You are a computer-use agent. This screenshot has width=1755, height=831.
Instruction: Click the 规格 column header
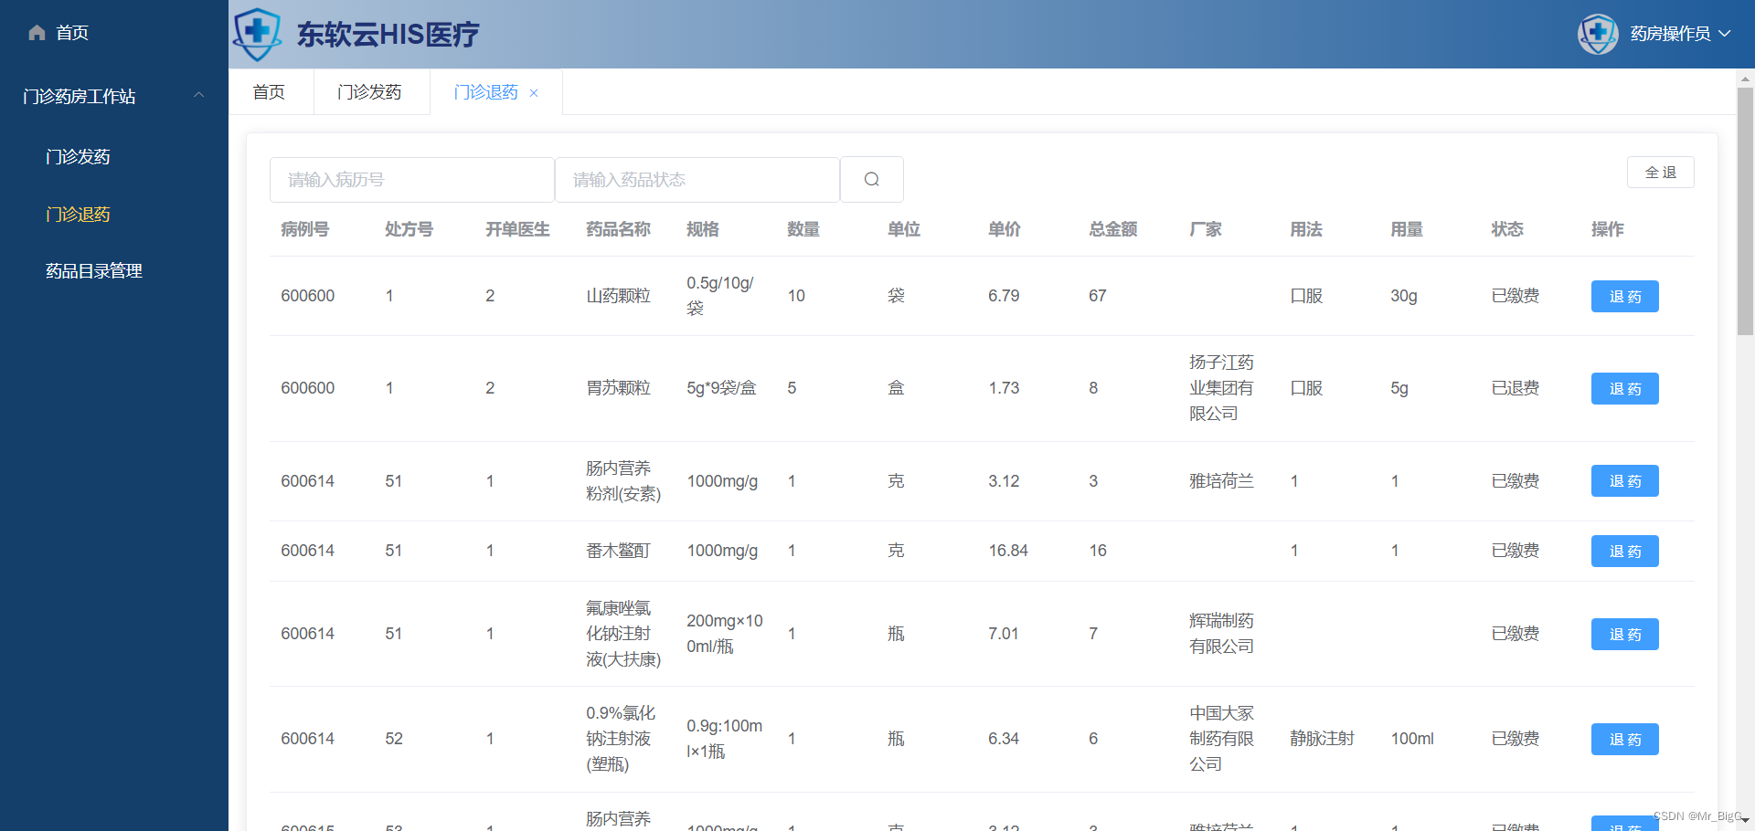point(703,229)
